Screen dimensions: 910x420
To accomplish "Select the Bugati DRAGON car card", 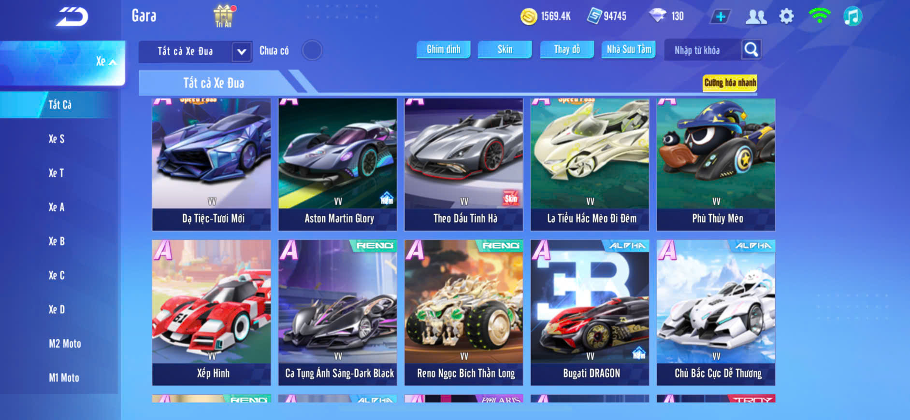I will point(590,312).
